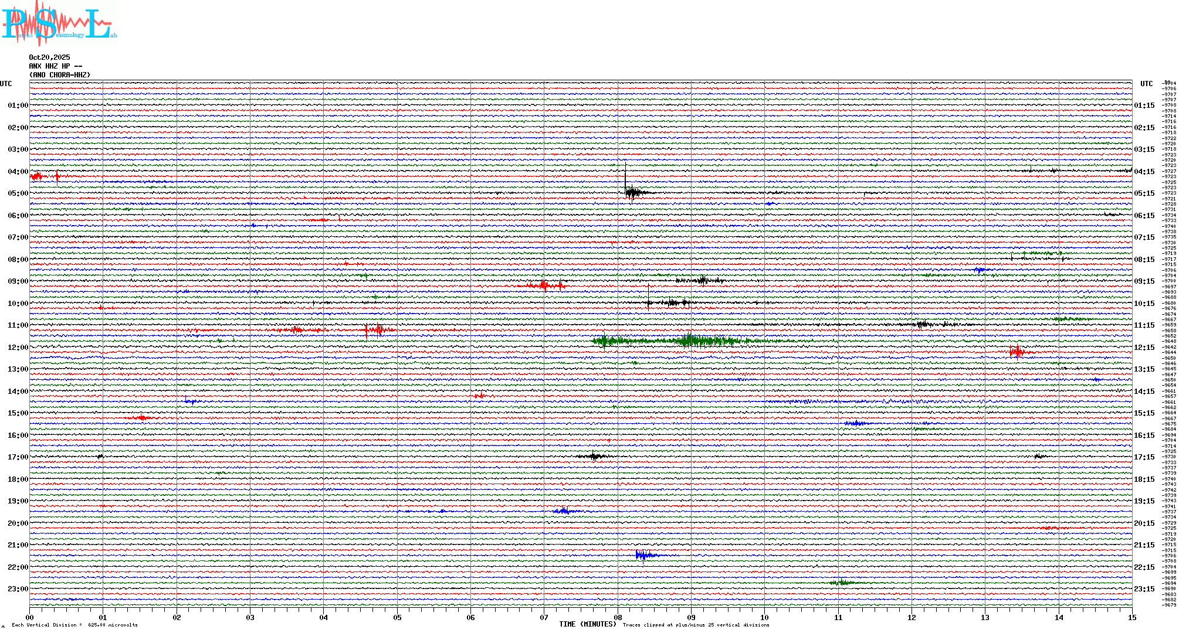Click minute marker 15 on bottom axis
The image size is (1179, 633).
pyautogui.click(x=1131, y=617)
